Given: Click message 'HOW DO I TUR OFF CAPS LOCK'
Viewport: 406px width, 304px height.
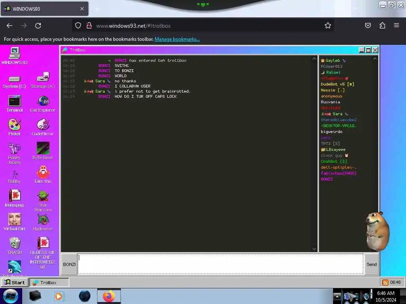Looking at the screenshot, I should [x=146, y=97].
